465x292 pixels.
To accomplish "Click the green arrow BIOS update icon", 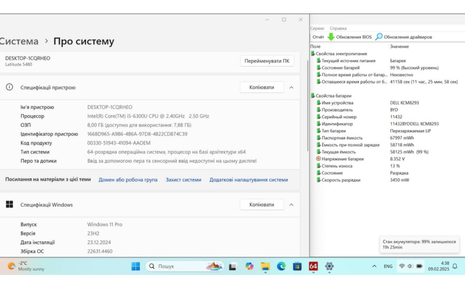I will (x=331, y=37).
